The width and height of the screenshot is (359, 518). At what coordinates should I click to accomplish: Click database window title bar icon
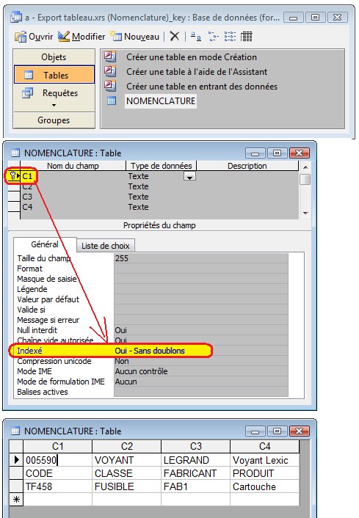pos(16,17)
